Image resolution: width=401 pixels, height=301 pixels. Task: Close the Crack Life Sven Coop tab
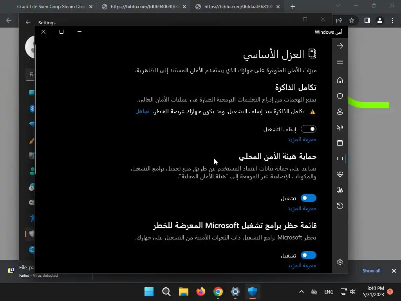click(x=91, y=7)
